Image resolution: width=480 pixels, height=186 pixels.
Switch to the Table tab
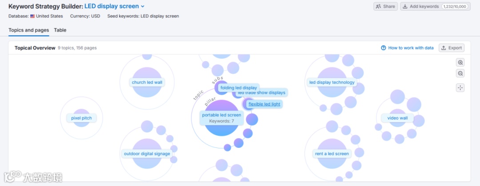60,30
